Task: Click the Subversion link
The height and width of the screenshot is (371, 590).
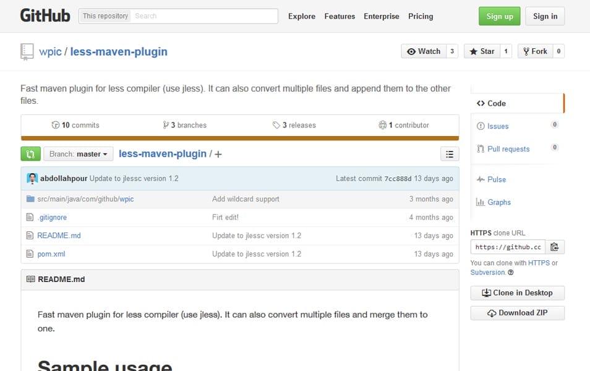Action: pos(488,273)
